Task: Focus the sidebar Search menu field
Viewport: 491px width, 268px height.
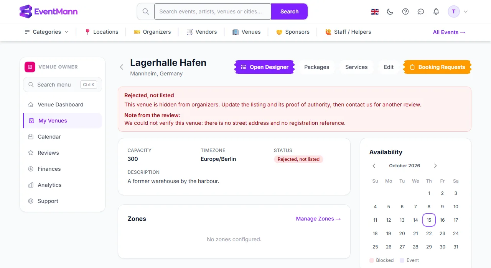Action: coord(63,85)
